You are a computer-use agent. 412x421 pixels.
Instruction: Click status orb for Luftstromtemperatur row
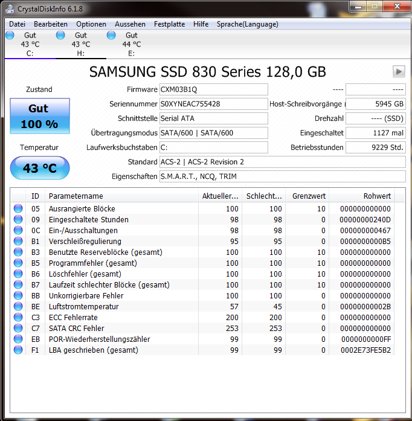coord(18,306)
